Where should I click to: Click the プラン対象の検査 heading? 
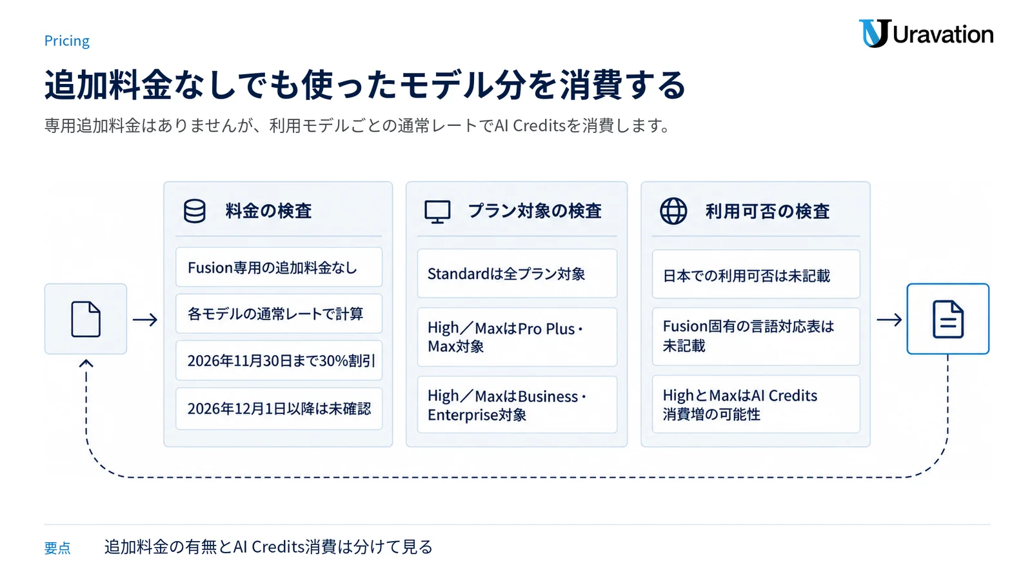click(x=535, y=211)
